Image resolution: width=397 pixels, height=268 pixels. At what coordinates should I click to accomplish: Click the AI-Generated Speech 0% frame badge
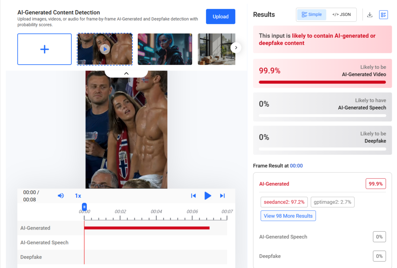(x=379, y=237)
